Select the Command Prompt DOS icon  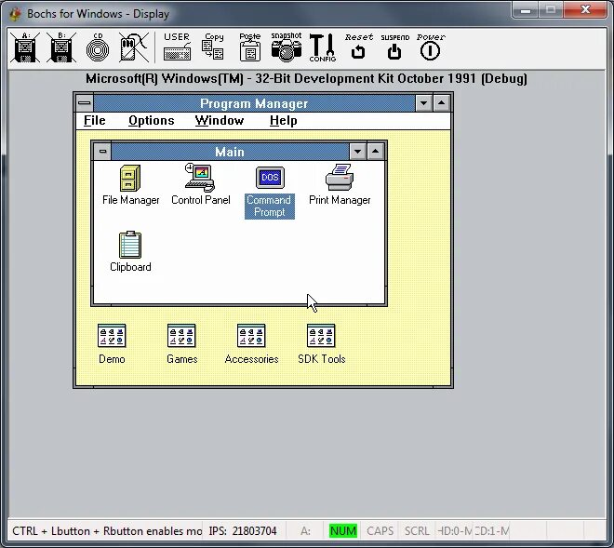pyautogui.click(x=270, y=193)
